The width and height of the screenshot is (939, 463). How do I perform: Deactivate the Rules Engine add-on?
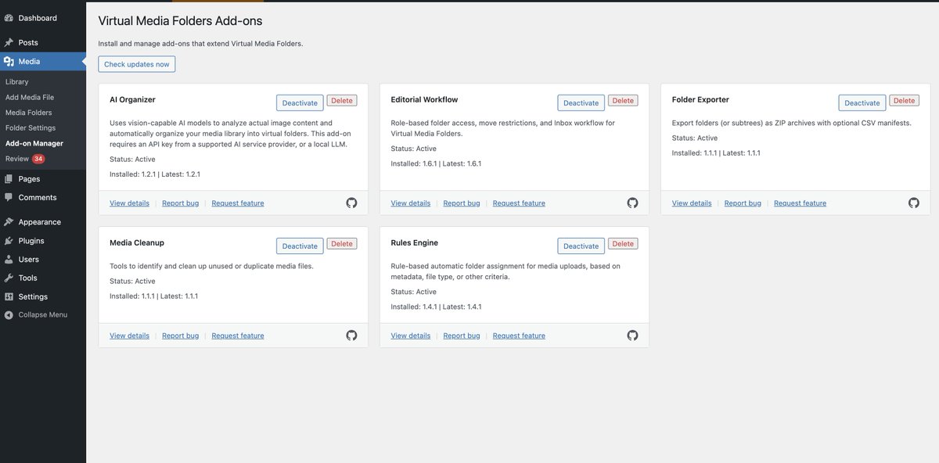point(581,246)
